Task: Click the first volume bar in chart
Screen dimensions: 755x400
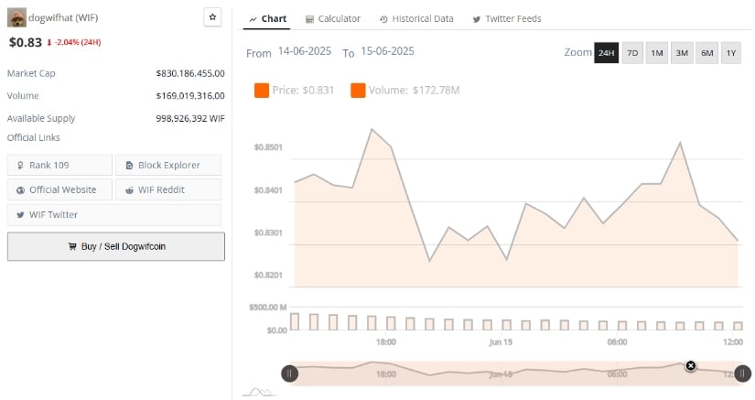Action: [294, 321]
